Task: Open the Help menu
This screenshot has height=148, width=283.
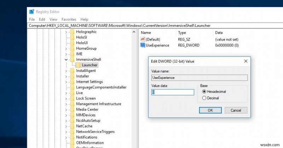Action: pos(84,19)
